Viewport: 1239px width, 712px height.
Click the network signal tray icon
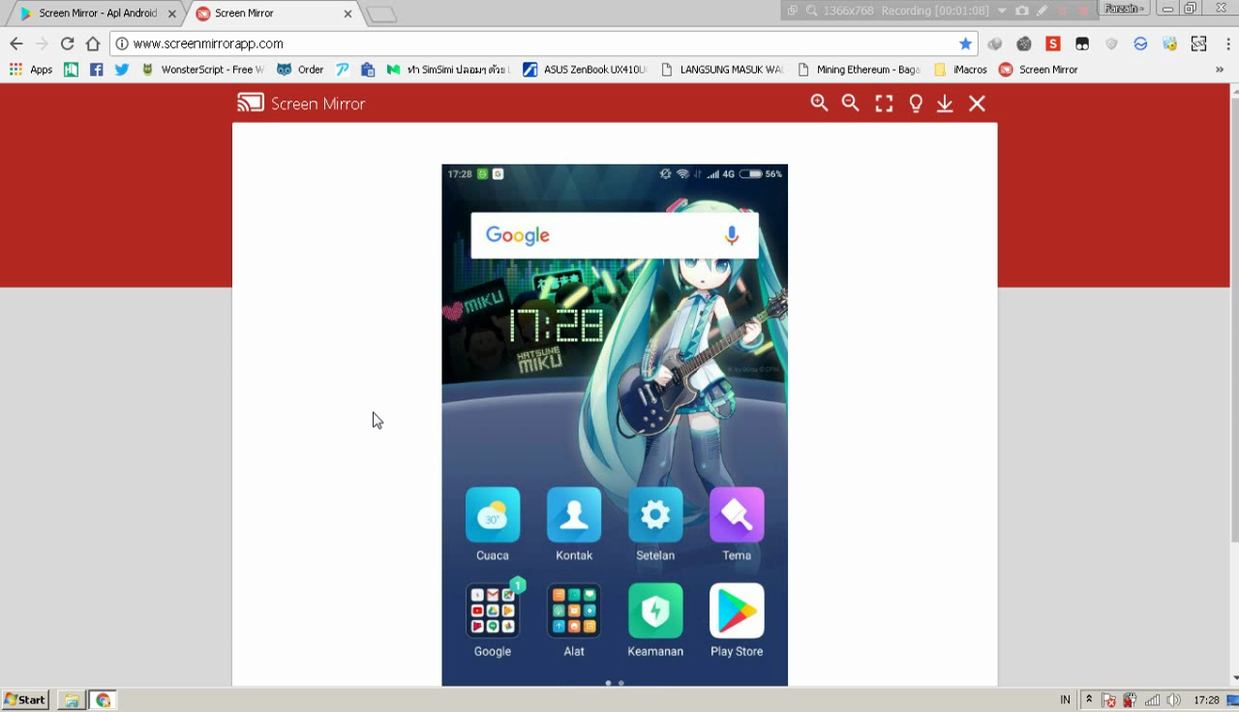(x=1152, y=699)
